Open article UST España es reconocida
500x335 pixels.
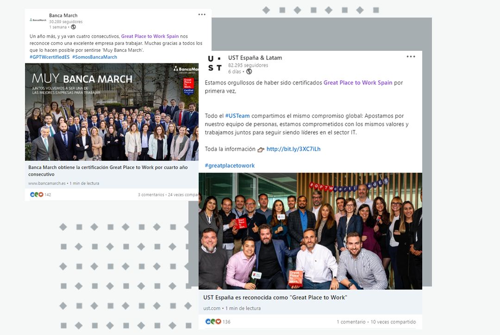(275, 298)
